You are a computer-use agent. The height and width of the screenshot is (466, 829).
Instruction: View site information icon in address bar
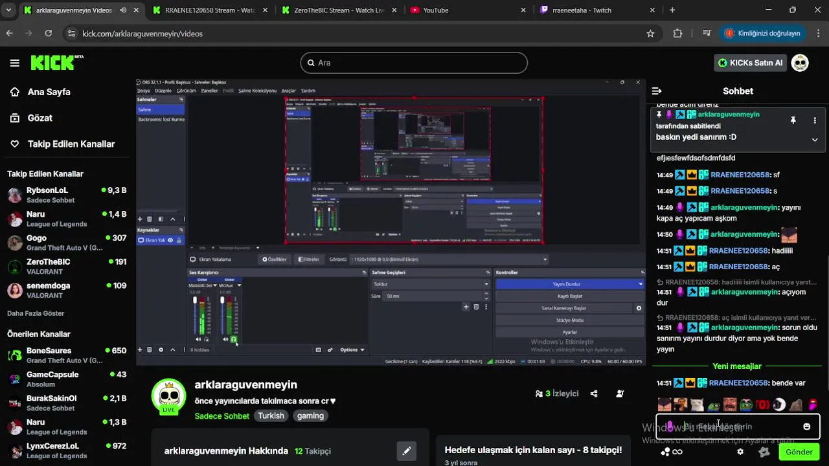[x=71, y=33]
